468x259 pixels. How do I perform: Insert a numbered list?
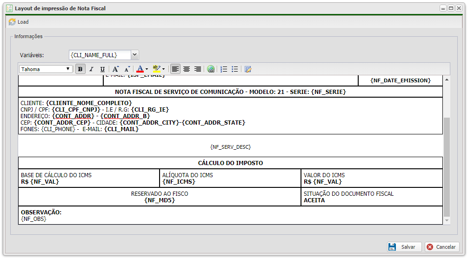pyautogui.click(x=224, y=69)
